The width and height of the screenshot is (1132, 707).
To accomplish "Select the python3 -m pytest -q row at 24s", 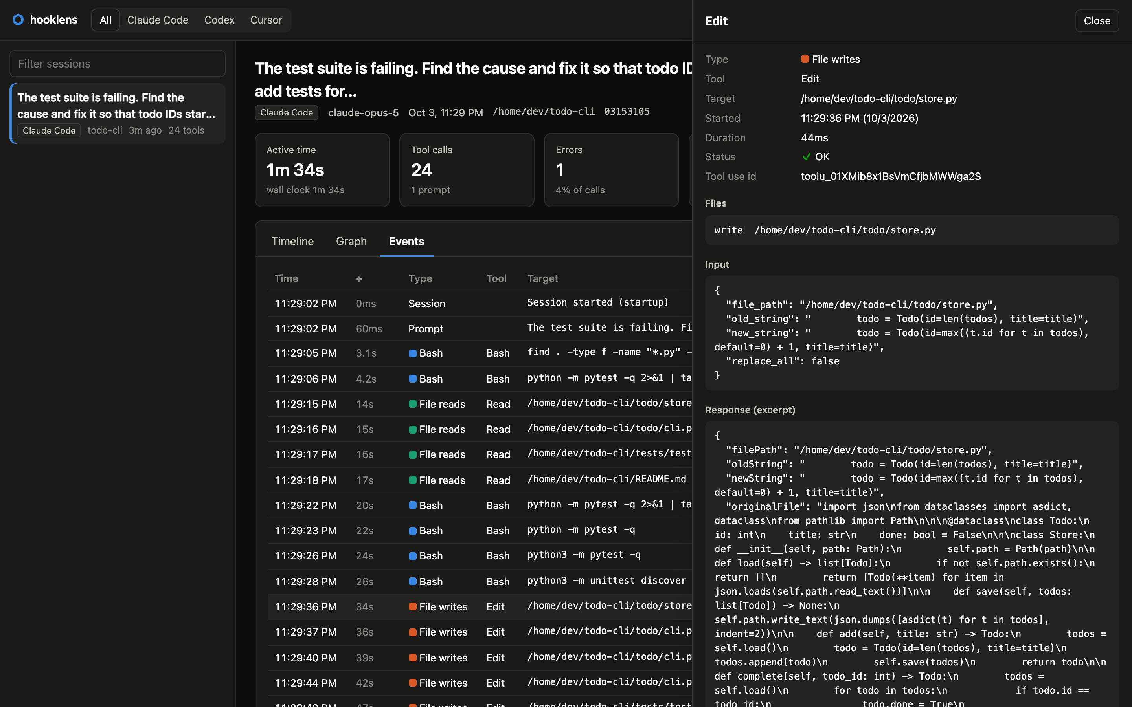I will click(480, 556).
